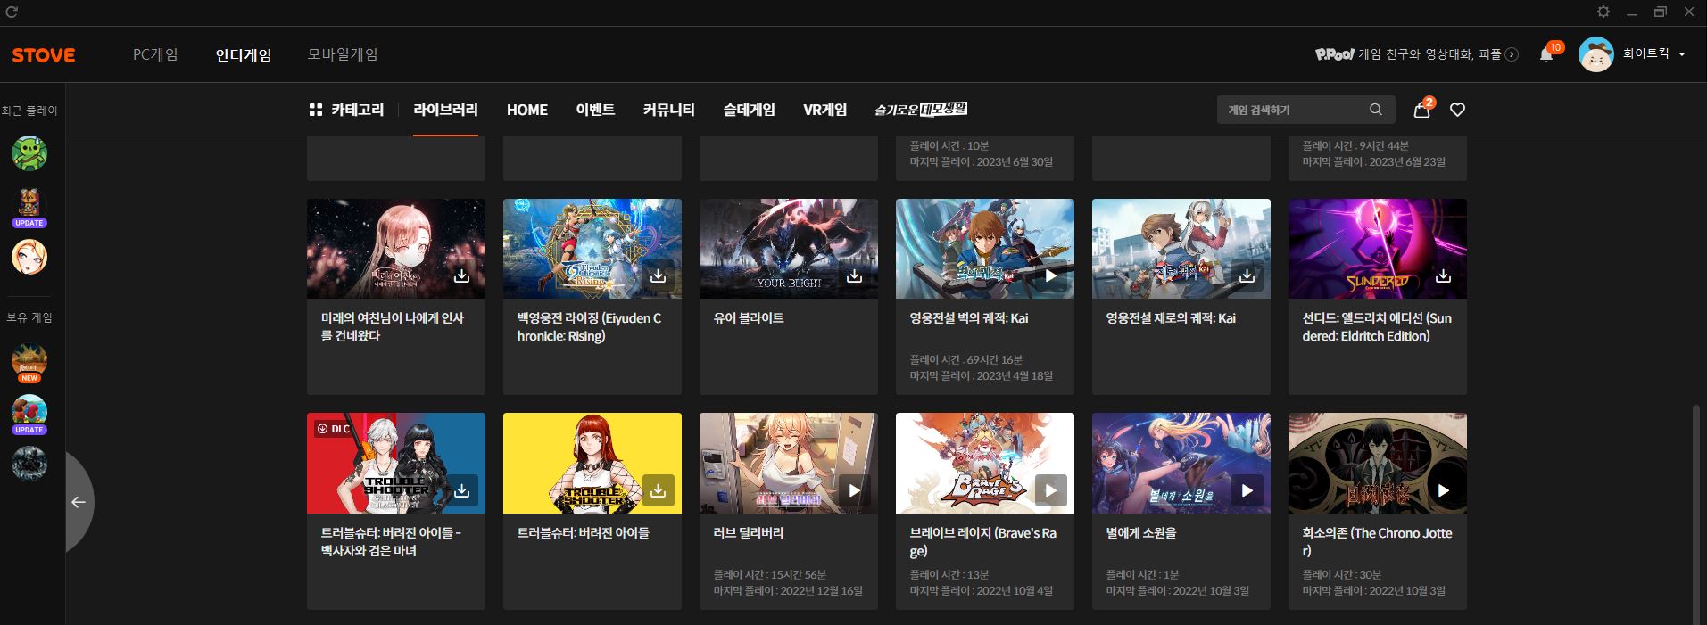
Task: Download 트러블슈터 백사자와 검은 마녀 DLC
Action: [461, 490]
